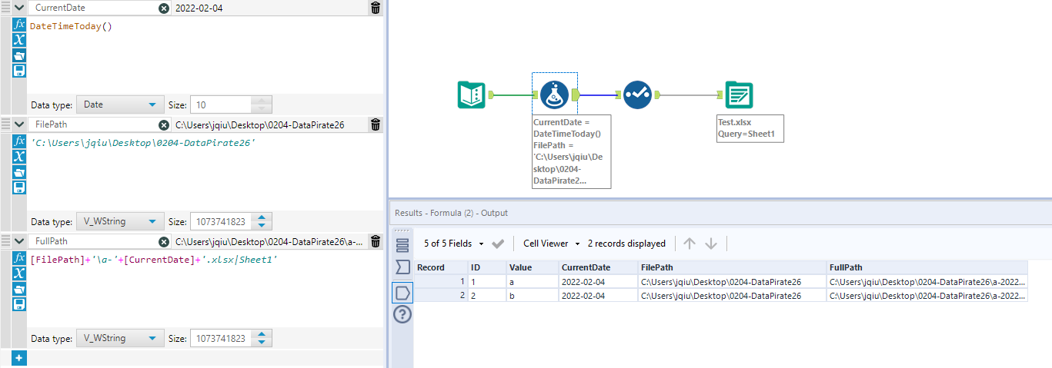Viewport: 1052px width, 368px height.
Task: Select the checkmark tool on the canvas
Action: coord(637,94)
